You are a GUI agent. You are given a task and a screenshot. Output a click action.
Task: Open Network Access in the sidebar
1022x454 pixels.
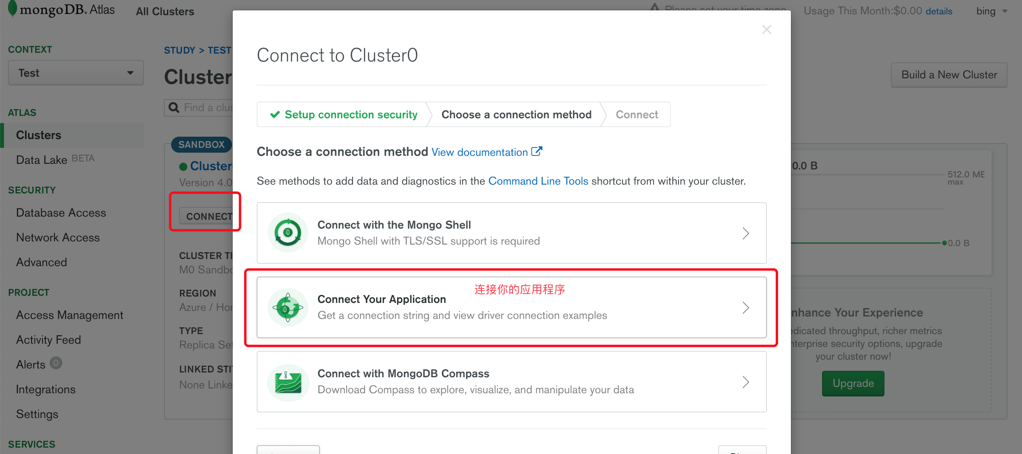(58, 237)
